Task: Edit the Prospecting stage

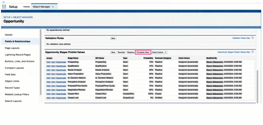Action: [48, 62]
